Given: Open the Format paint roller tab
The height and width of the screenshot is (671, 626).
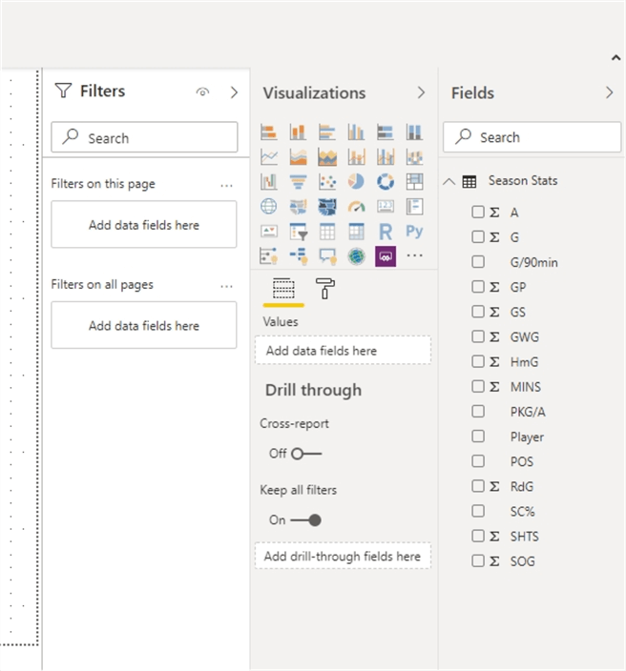Looking at the screenshot, I should click(325, 289).
